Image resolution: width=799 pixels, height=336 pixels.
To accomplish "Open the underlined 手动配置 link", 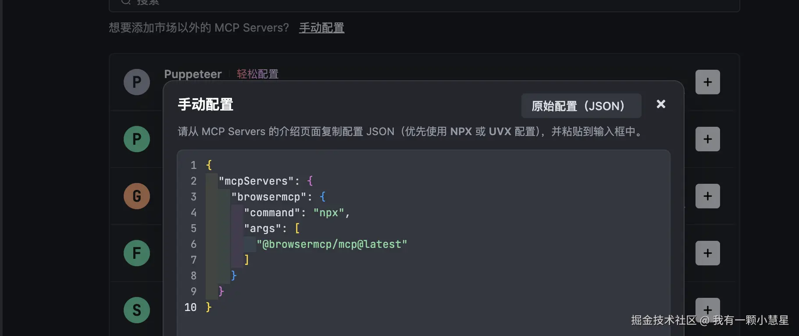I will click(x=321, y=28).
